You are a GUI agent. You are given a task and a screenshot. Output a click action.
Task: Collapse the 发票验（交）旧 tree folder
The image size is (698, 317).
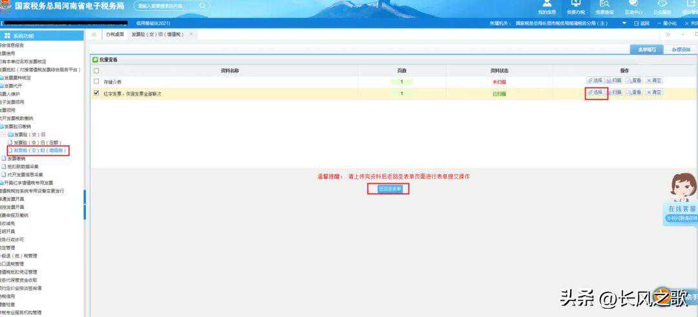click(x=3, y=134)
